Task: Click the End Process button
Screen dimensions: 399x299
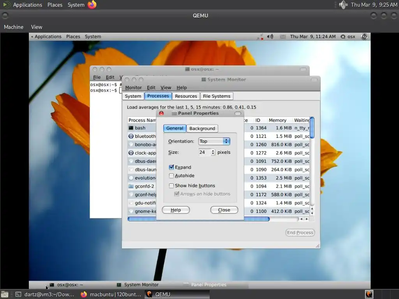Action: coord(300,233)
